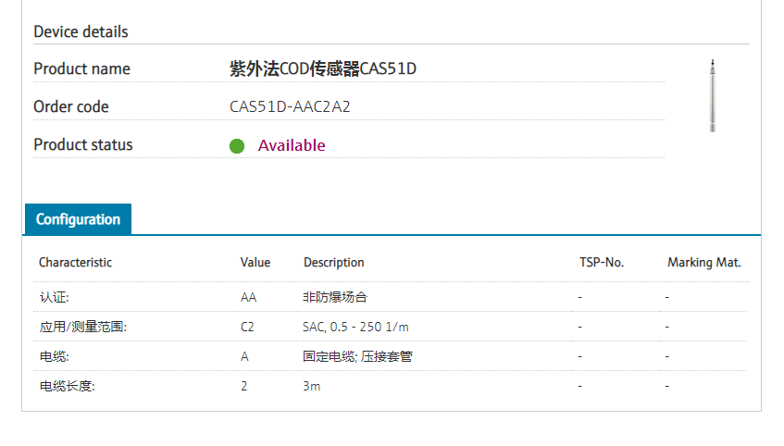Image resolution: width=784 pixels, height=446 pixels.
Task: Click the green Available status indicator dot
Action: tap(237, 146)
